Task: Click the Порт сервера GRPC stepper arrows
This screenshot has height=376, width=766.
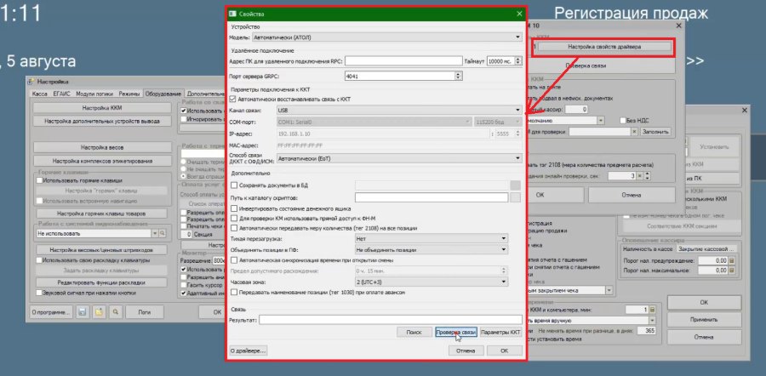Action: (x=458, y=76)
